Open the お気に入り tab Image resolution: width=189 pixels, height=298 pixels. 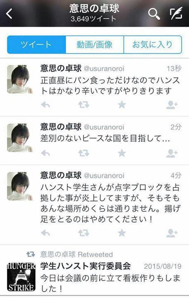pyautogui.click(x=153, y=45)
